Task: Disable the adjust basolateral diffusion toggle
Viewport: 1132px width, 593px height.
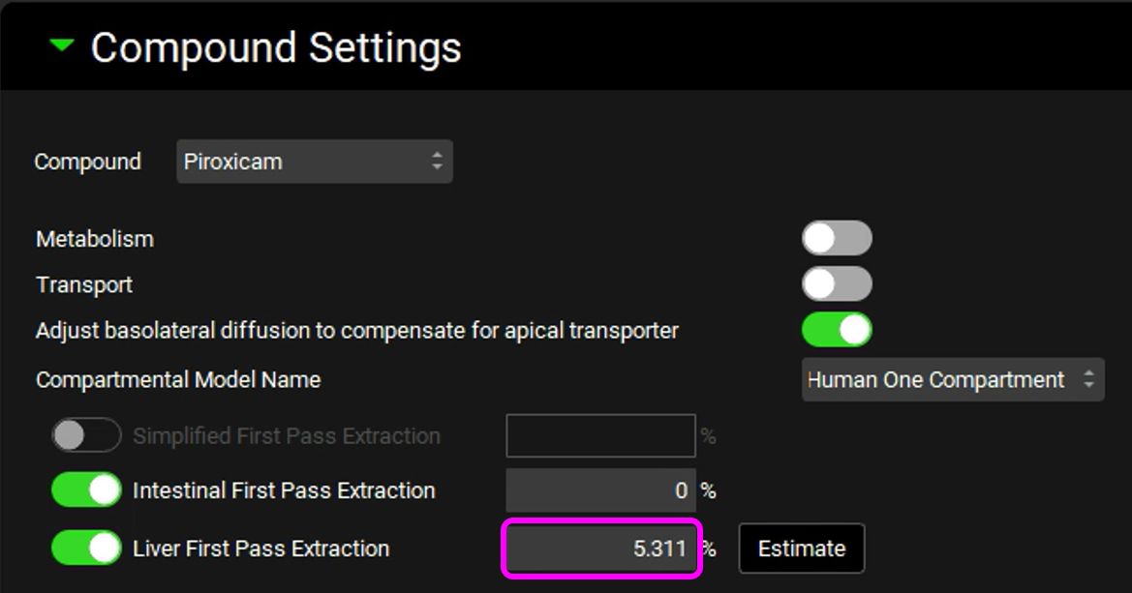Action: 837,330
